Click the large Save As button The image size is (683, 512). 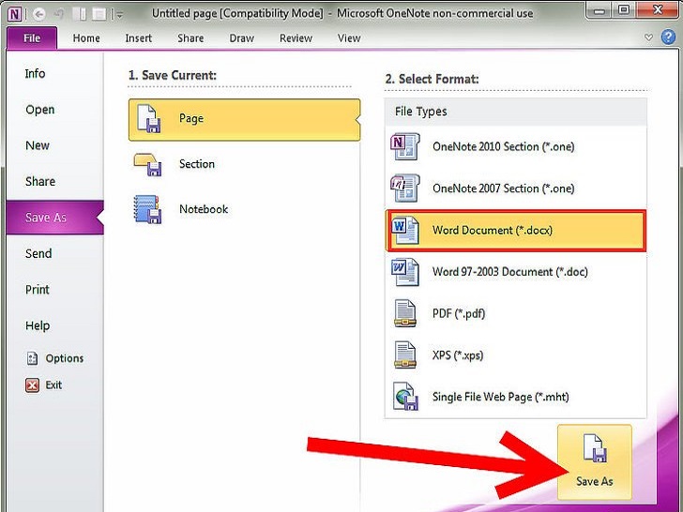pyautogui.click(x=595, y=462)
